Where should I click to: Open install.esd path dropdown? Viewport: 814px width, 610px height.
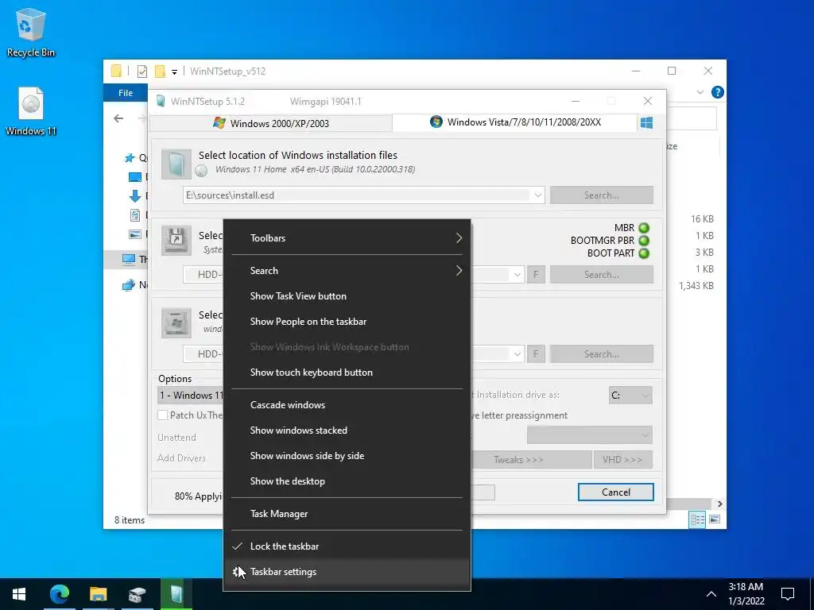(x=538, y=195)
